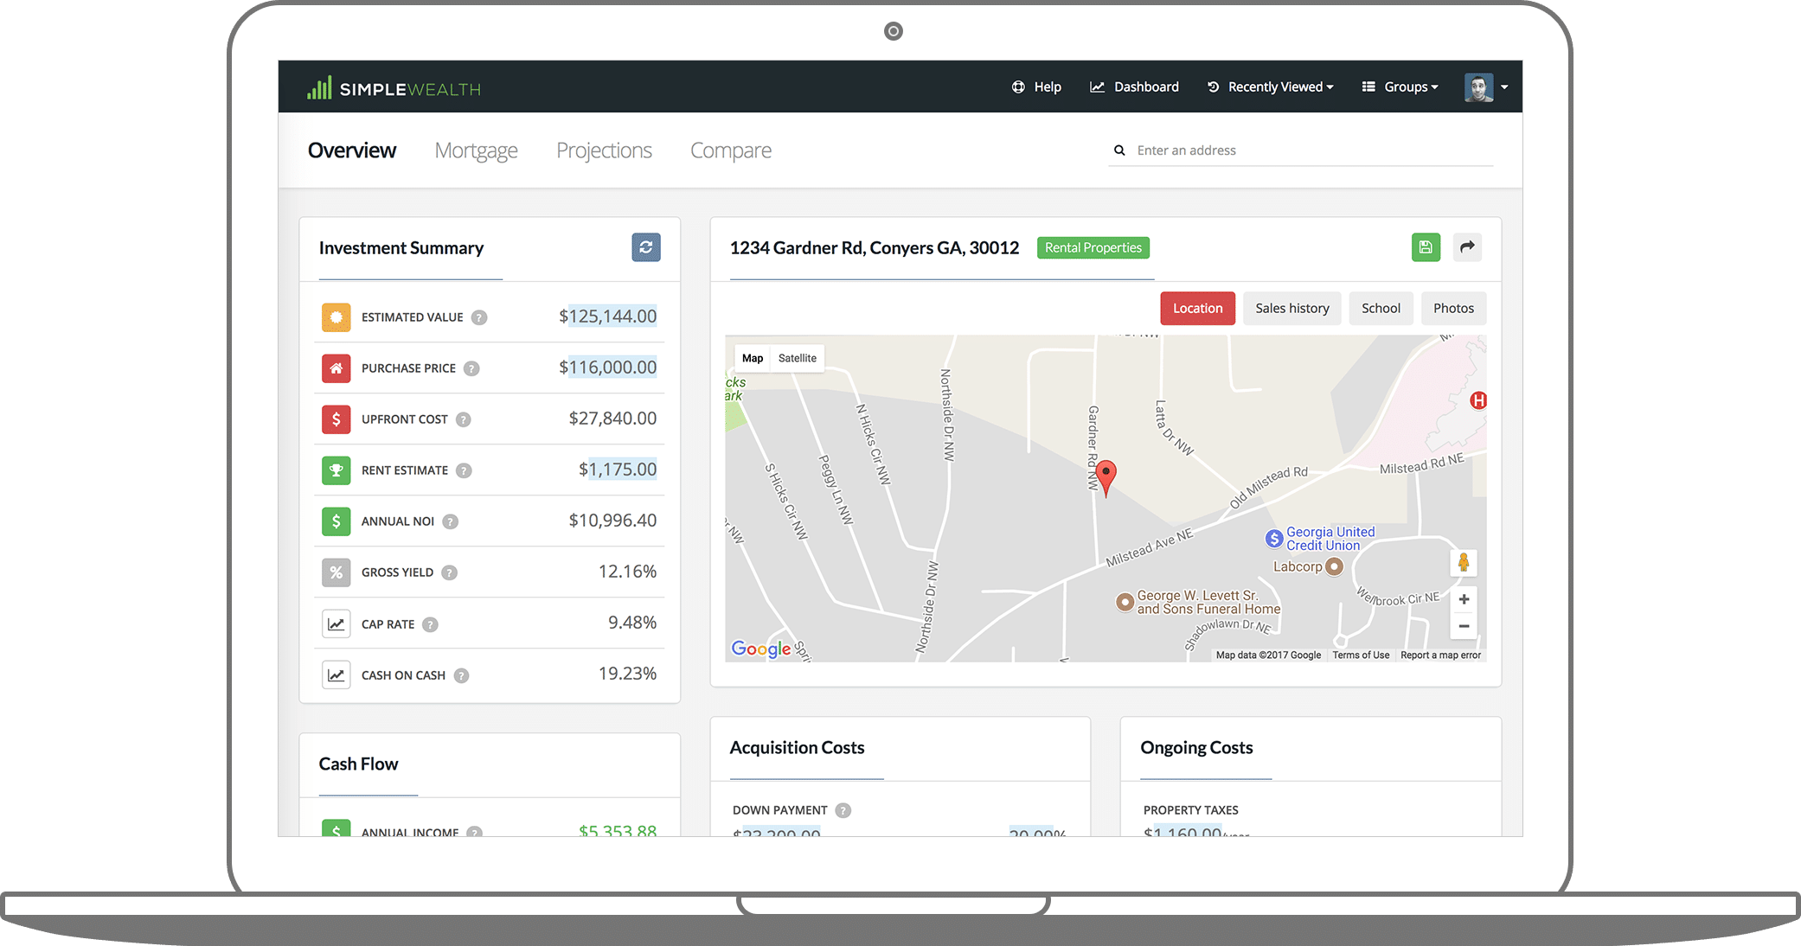Click the Cash on Cash chart icon
Image resolution: width=1801 pixels, height=946 pixels.
[x=336, y=675]
